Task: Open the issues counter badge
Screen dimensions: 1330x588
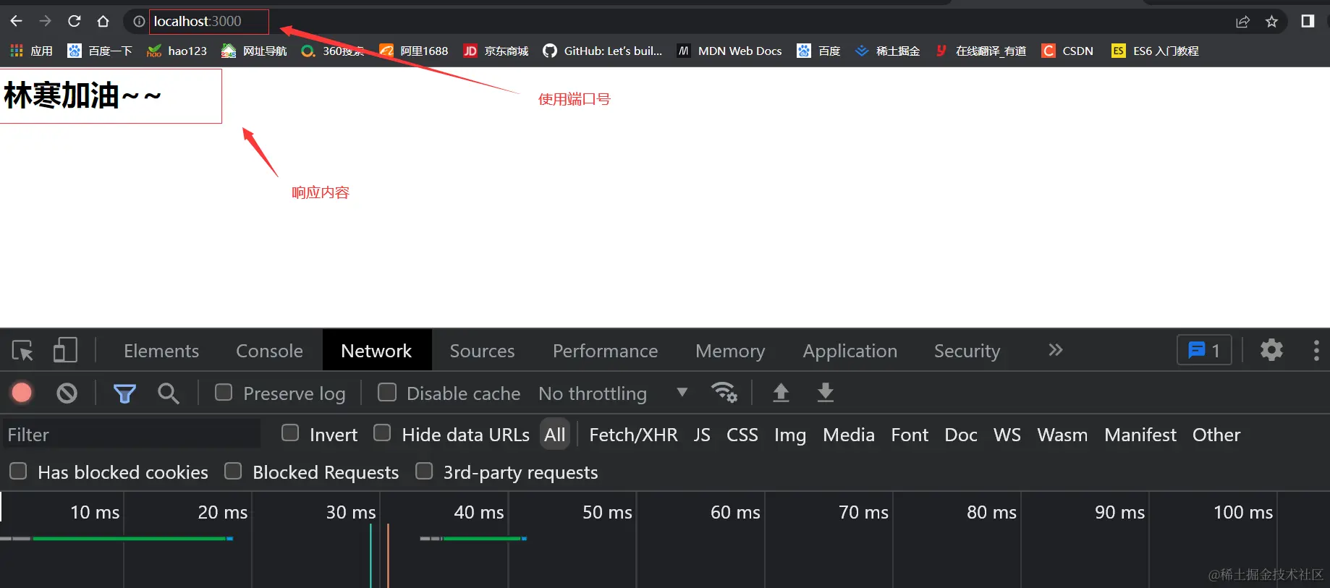Action: (1204, 351)
